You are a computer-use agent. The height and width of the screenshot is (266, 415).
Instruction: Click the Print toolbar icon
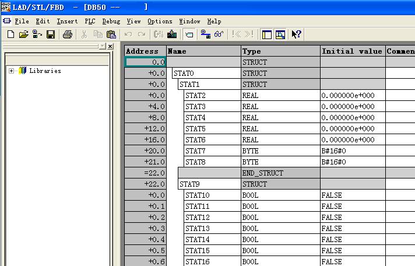pyautogui.click(x=67, y=34)
